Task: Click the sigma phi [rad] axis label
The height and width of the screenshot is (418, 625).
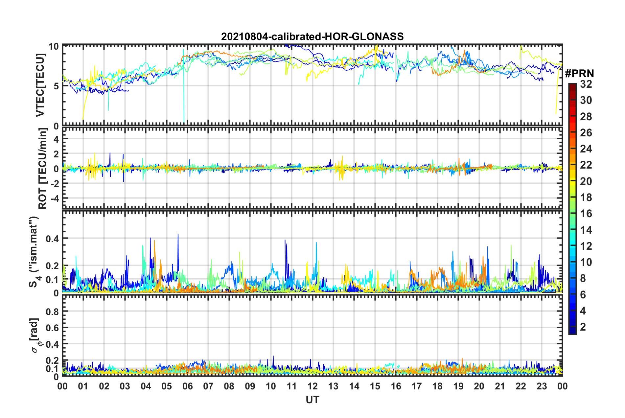Action: (x=36, y=335)
